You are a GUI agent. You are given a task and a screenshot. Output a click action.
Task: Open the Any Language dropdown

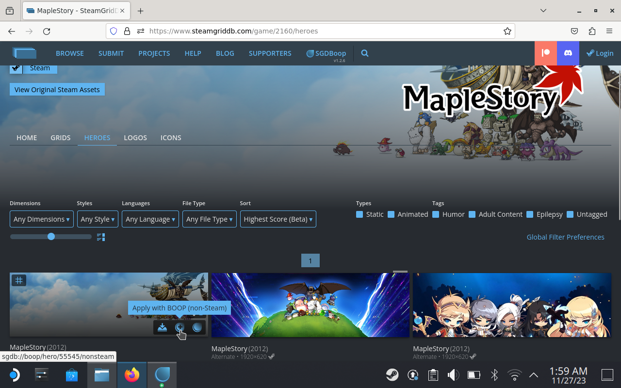(x=150, y=219)
